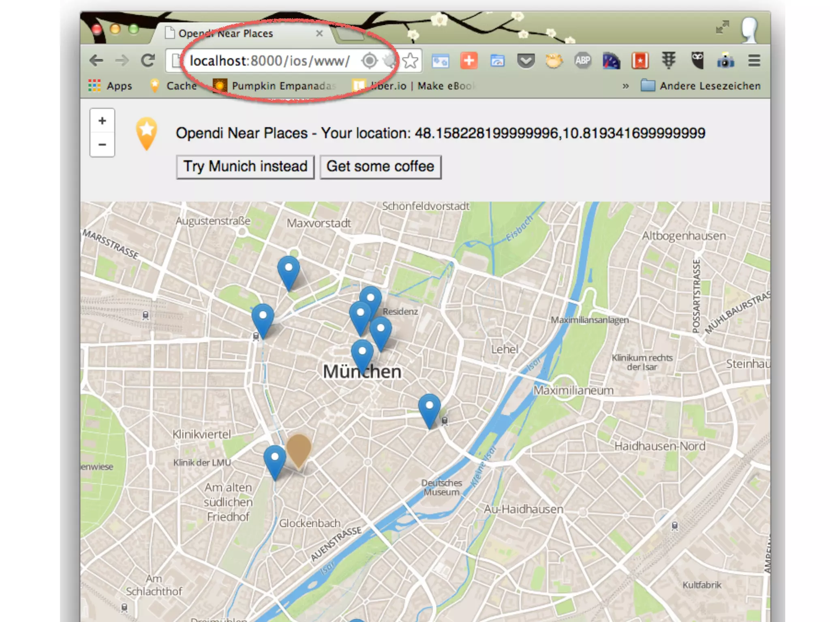Screen dimensions: 830x622
Task: Click the localhost URL address field
Action: [270, 61]
